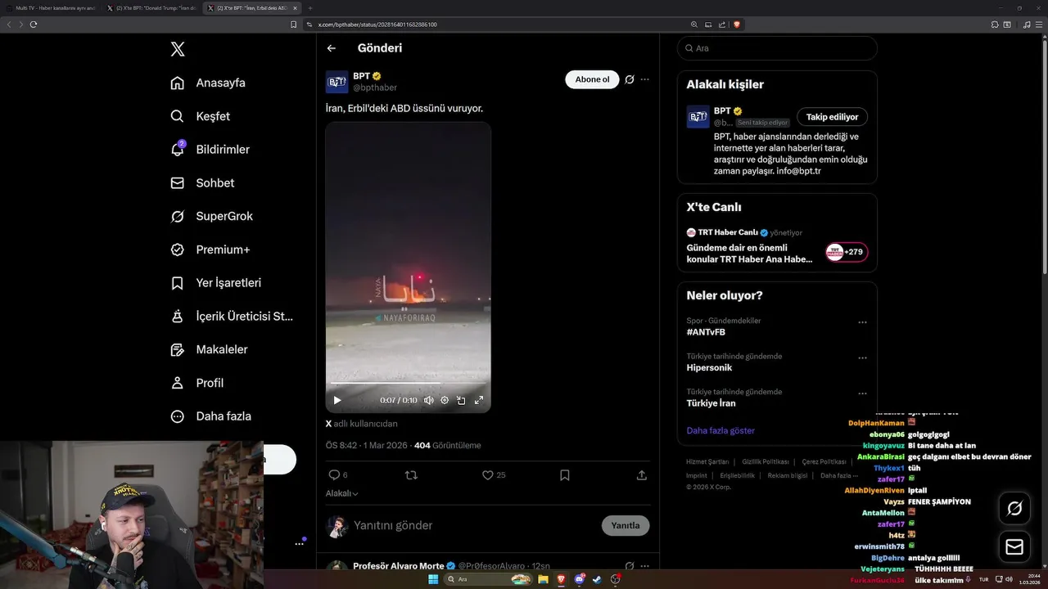Image resolution: width=1048 pixels, height=589 pixels.
Task: Toggle video picture-in-picture mode
Action: tap(461, 400)
